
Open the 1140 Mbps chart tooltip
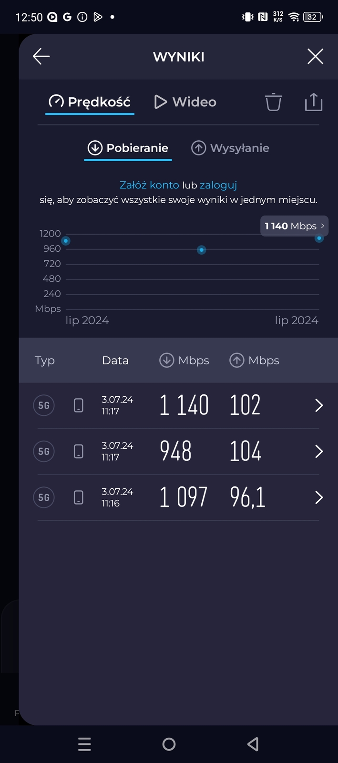pos(295,226)
